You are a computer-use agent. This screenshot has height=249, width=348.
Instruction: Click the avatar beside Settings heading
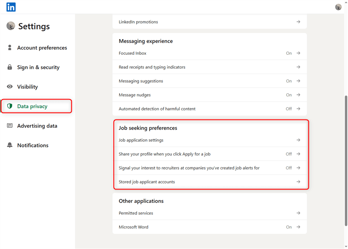click(x=10, y=26)
